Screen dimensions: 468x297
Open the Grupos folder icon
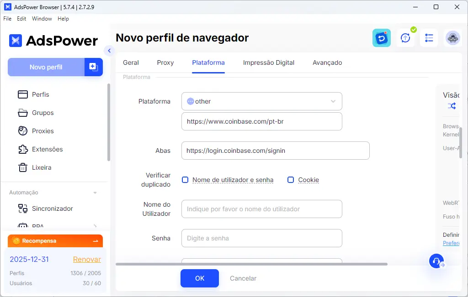click(23, 113)
